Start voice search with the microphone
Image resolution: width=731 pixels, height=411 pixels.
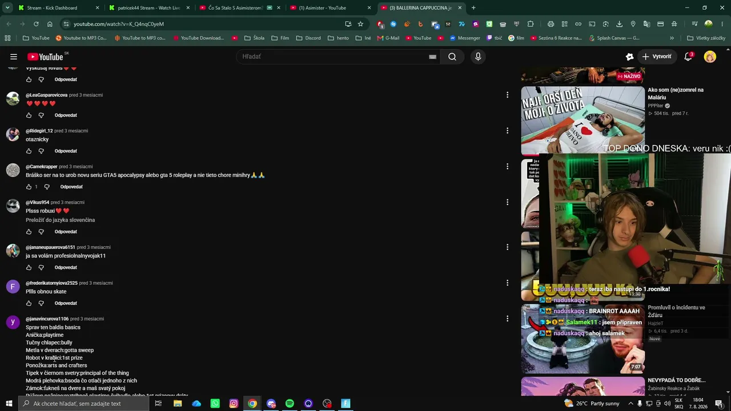(x=478, y=57)
